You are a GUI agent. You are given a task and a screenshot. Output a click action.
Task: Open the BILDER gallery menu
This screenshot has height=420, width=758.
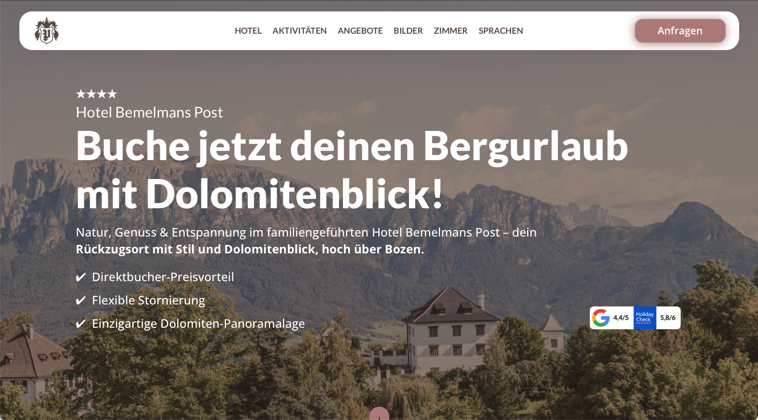point(408,31)
